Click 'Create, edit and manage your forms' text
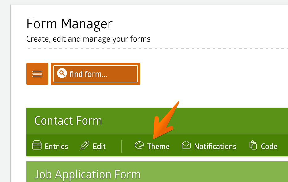 point(88,39)
